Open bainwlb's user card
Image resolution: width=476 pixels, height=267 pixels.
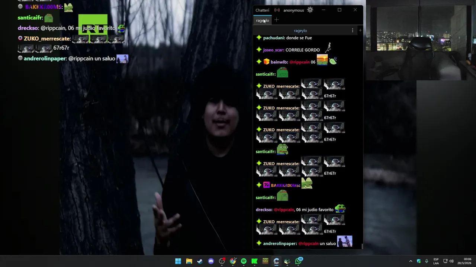click(279, 62)
